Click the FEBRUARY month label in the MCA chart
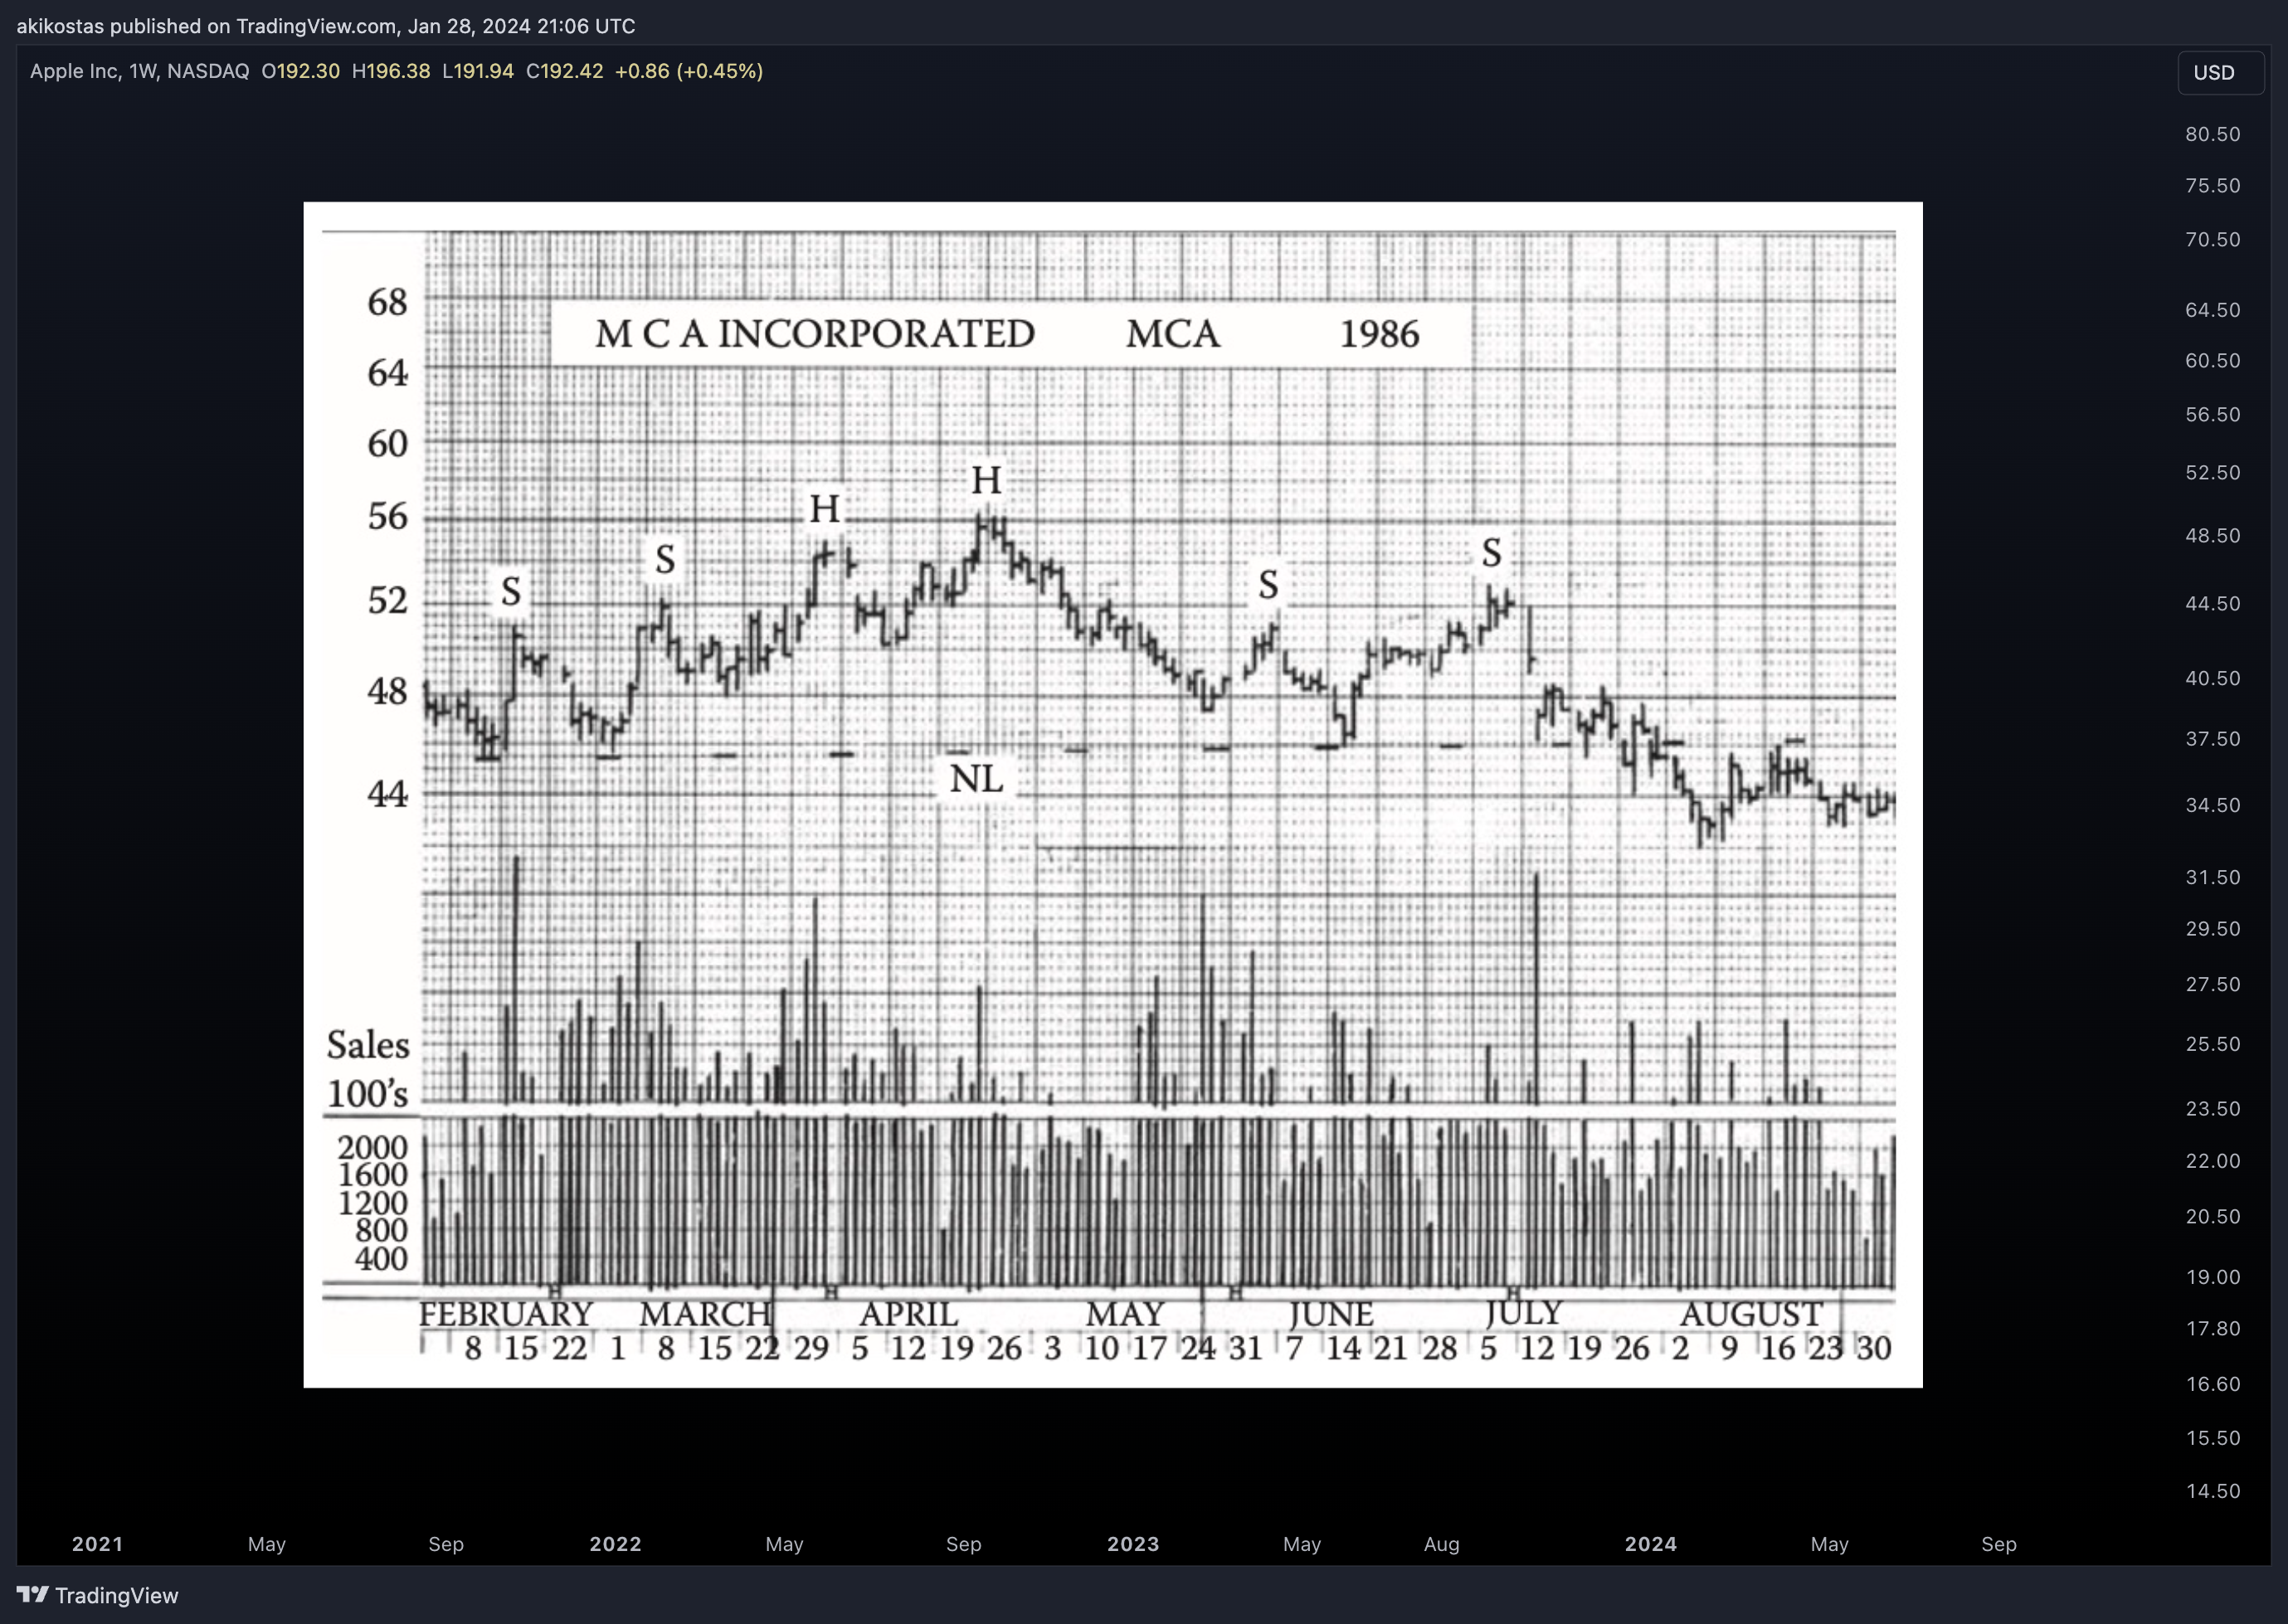Viewport: 2288px width, 1624px height. click(505, 1314)
